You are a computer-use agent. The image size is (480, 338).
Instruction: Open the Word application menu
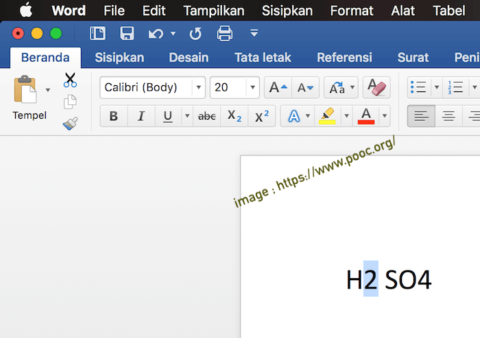click(x=69, y=11)
